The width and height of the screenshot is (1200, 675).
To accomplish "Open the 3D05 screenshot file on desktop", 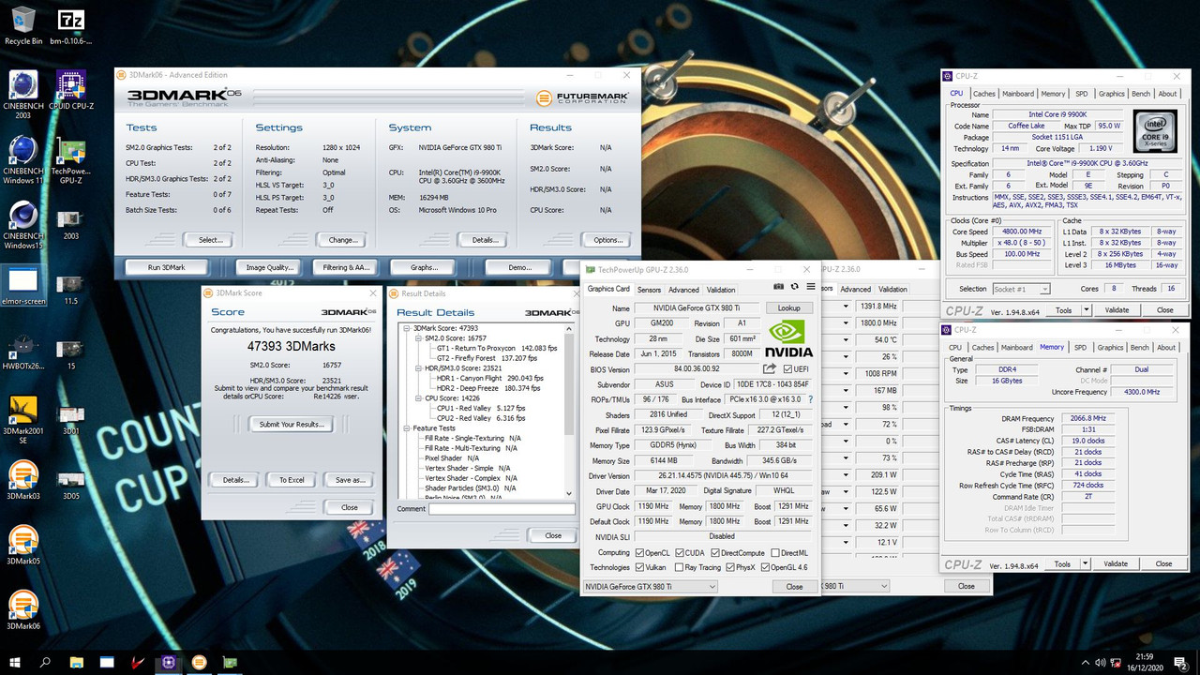I will point(70,484).
